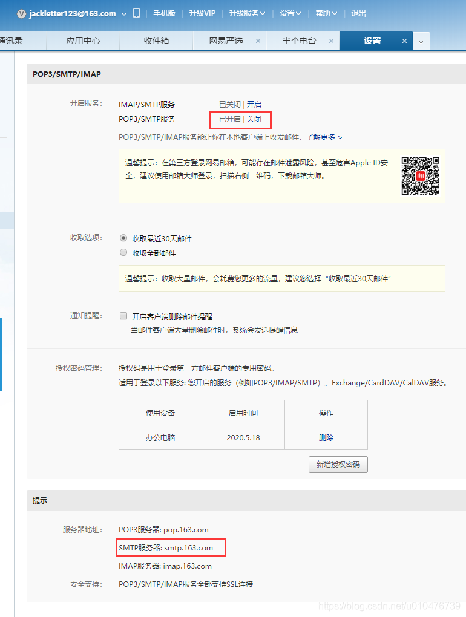
Task: Switch to the 收件箱 tab
Action: point(156,41)
